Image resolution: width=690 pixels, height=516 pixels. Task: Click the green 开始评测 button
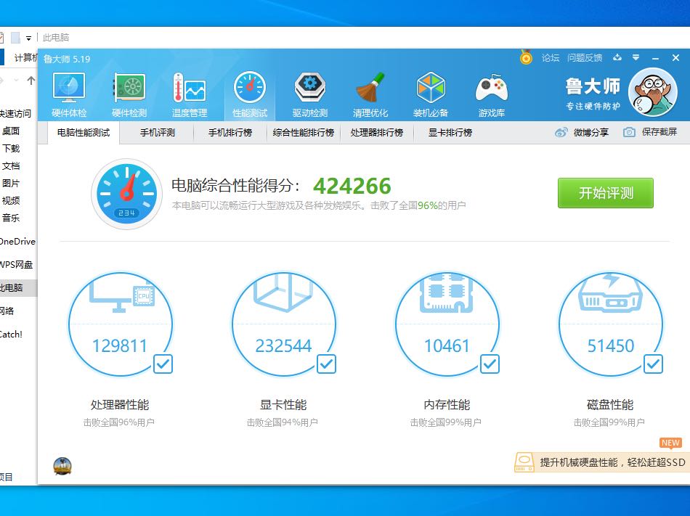tap(606, 193)
